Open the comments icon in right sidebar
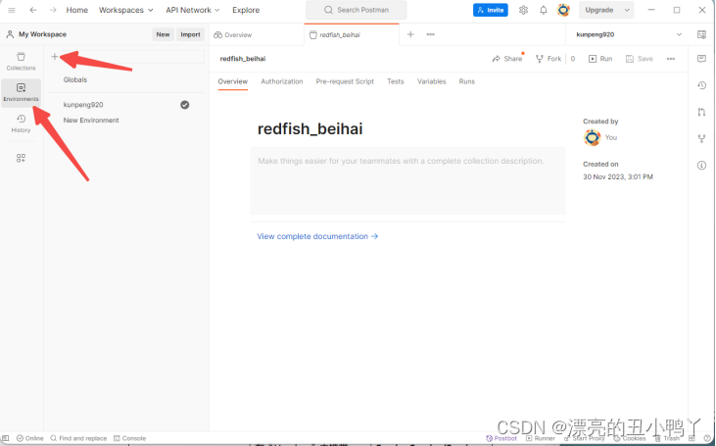Image resolution: width=716 pixels, height=446 pixels. coord(702,59)
